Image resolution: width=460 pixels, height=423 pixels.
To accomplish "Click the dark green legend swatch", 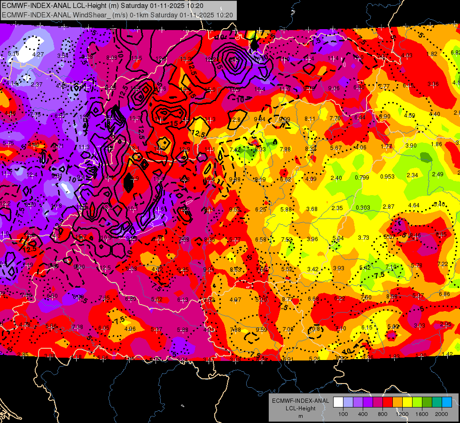I will (427, 402).
